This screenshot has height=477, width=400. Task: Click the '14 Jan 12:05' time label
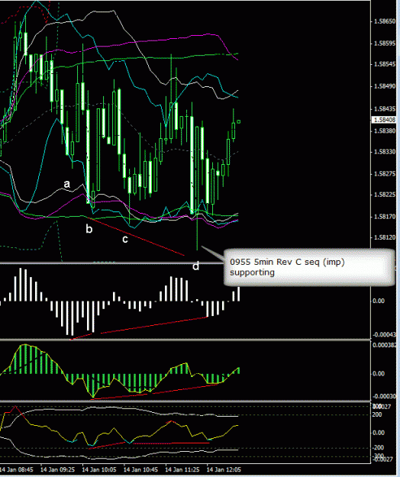click(224, 469)
